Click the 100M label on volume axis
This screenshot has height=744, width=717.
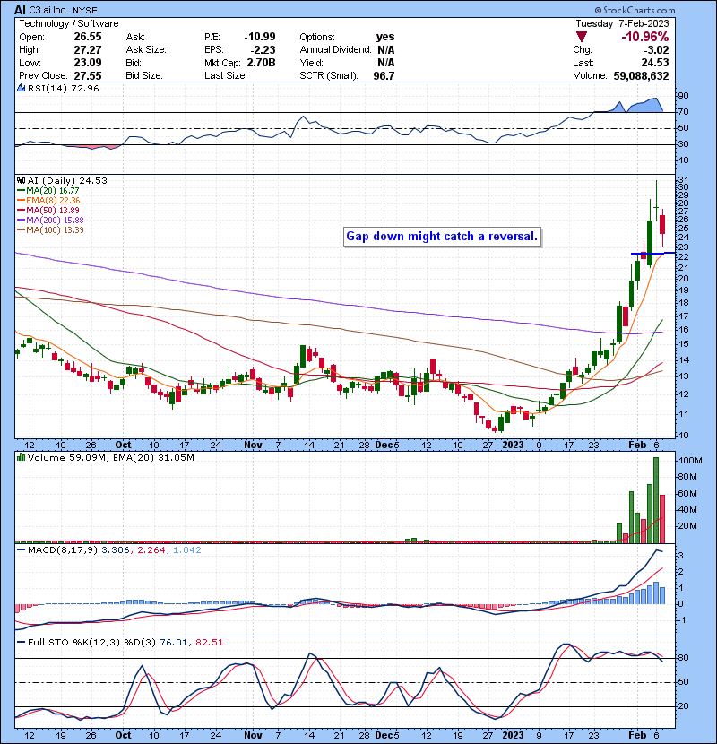690,461
